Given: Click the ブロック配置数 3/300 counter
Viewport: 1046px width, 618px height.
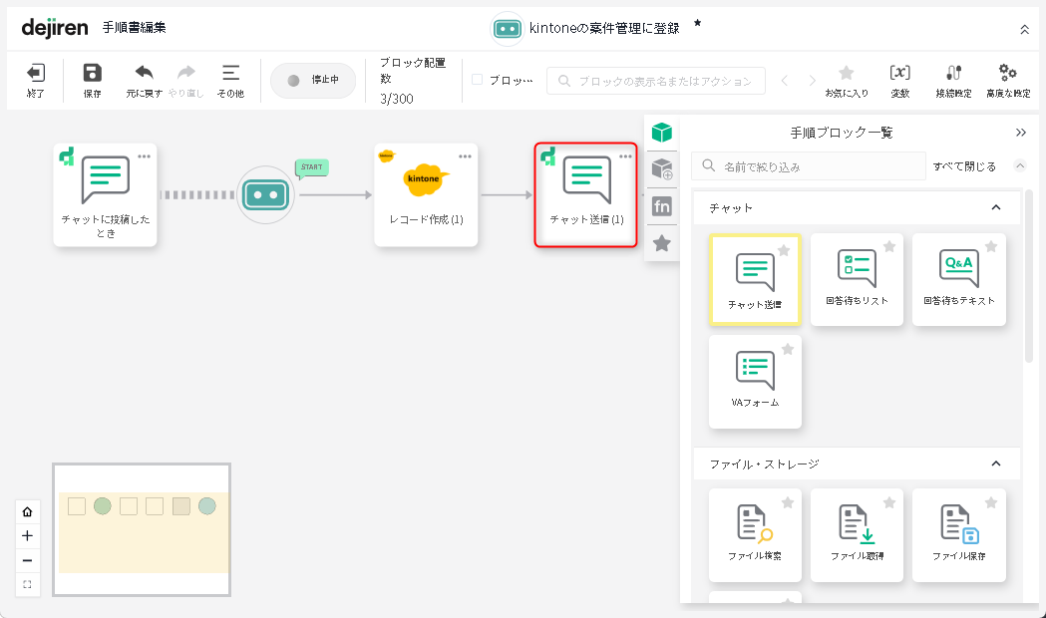Looking at the screenshot, I should click(413, 81).
